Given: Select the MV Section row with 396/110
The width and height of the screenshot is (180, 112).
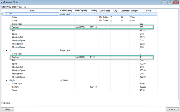Looking at the screenshot, I should coord(81,27).
